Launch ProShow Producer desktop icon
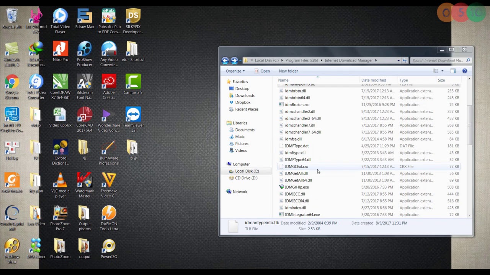The image size is (490, 275). coord(85,54)
